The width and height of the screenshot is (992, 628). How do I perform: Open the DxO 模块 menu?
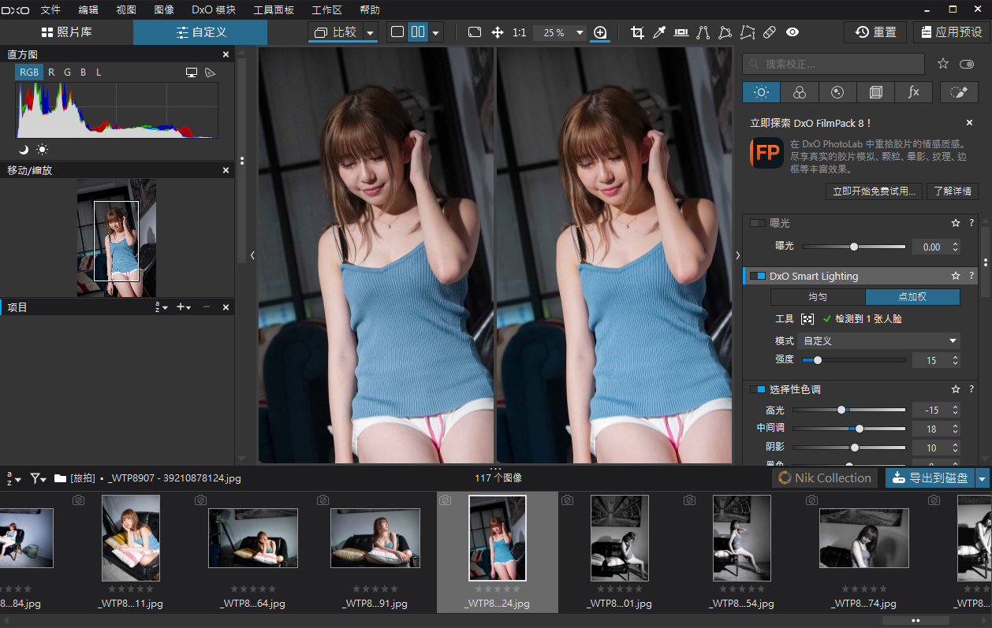tap(213, 10)
